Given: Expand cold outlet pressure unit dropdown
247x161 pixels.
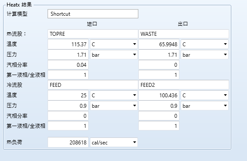Looking at the screenshot, I should pyautogui.click(x=205, y=106).
